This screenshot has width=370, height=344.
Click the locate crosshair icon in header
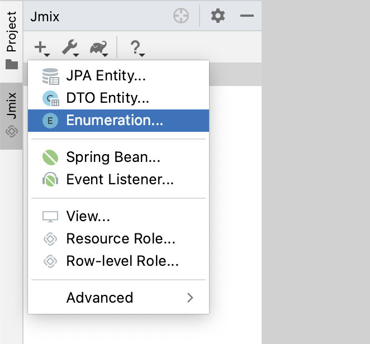pyautogui.click(x=181, y=16)
